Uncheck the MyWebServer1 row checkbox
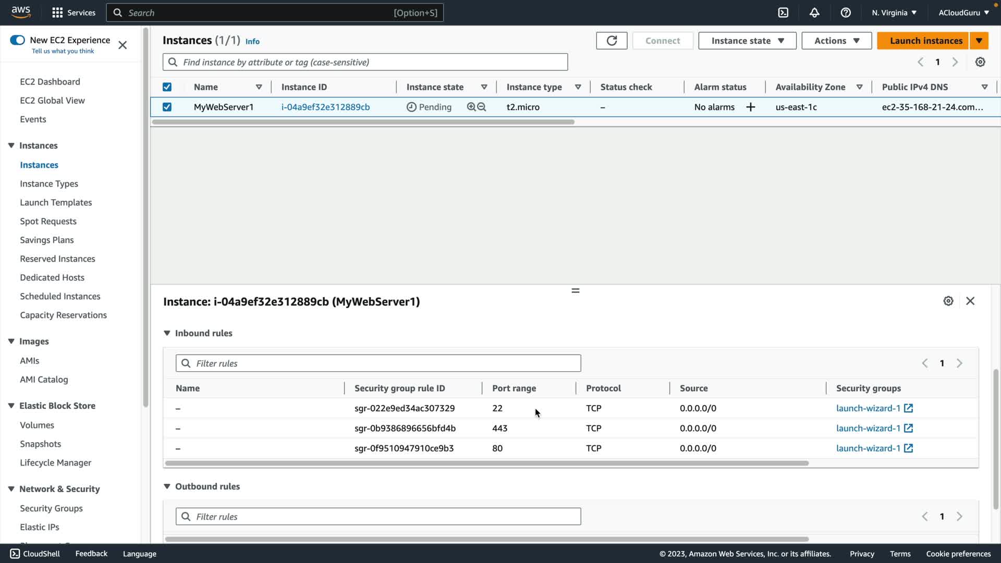Viewport: 1001px width, 563px height. coord(167,107)
